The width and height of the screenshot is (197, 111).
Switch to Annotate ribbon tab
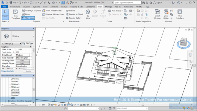pyautogui.click(x=54, y=7)
